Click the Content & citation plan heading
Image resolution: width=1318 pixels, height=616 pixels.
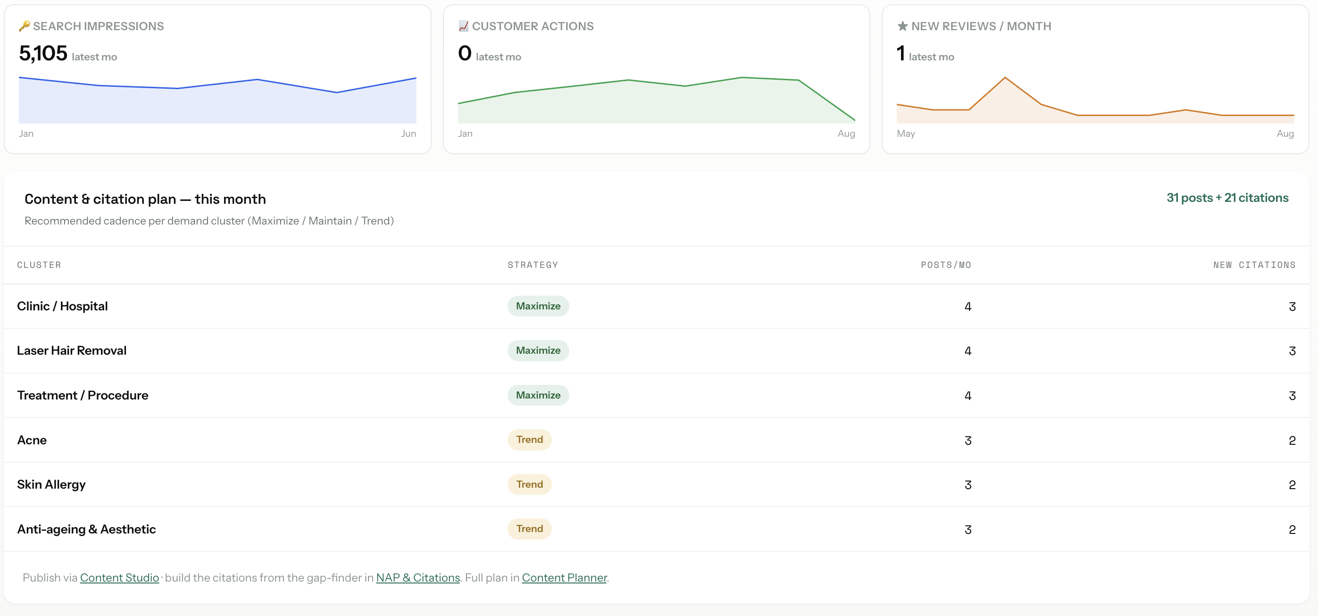pyautogui.click(x=145, y=199)
